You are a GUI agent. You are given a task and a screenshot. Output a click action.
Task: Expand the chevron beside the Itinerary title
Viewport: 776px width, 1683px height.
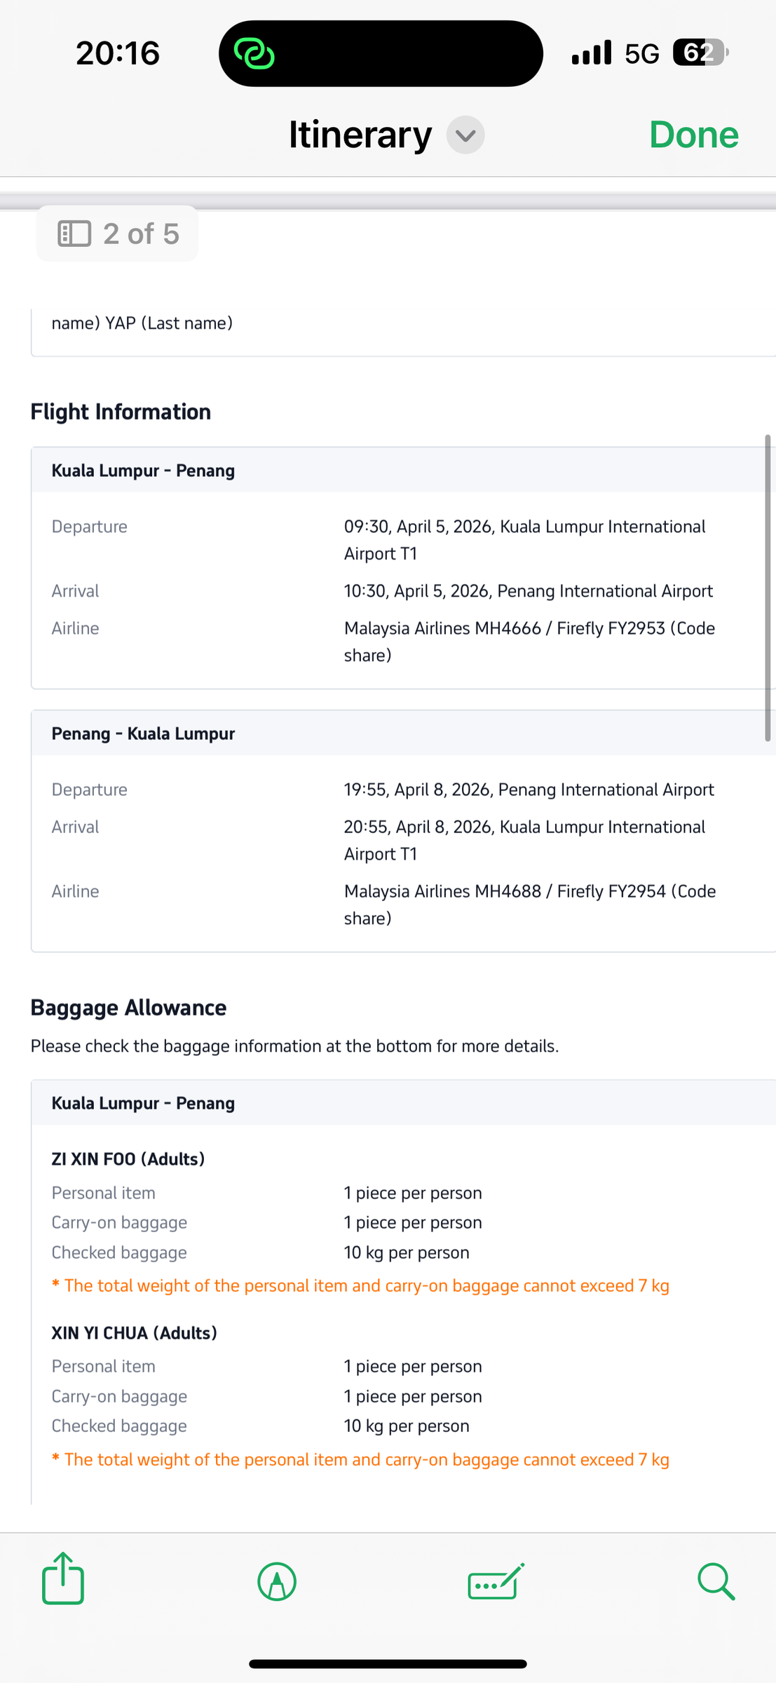(x=465, y=135)
